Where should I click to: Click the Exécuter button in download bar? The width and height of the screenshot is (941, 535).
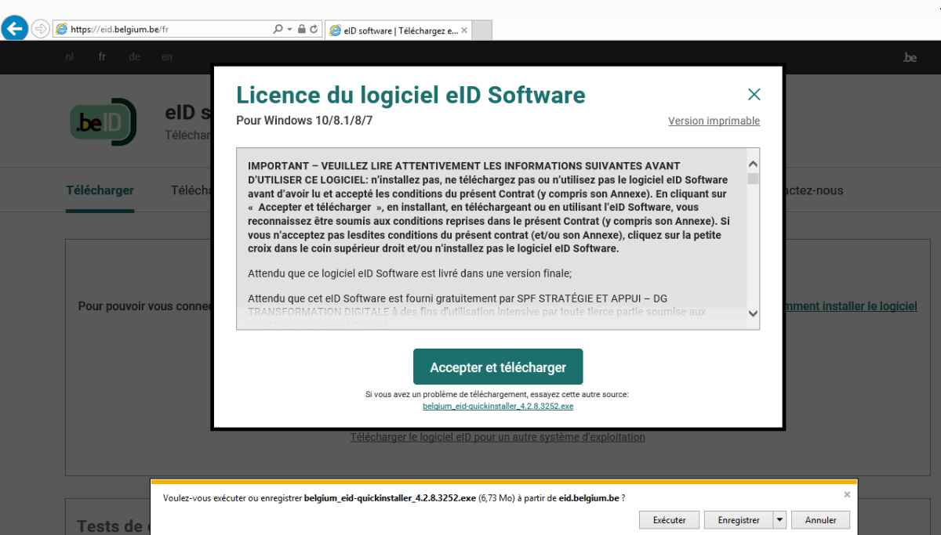tap(669, 520)
